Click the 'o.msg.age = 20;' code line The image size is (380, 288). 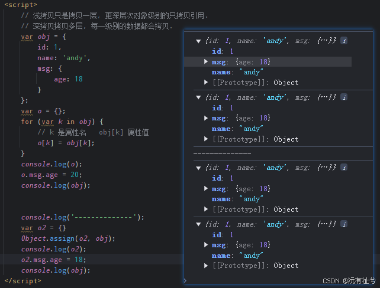(x=51, y=175)
